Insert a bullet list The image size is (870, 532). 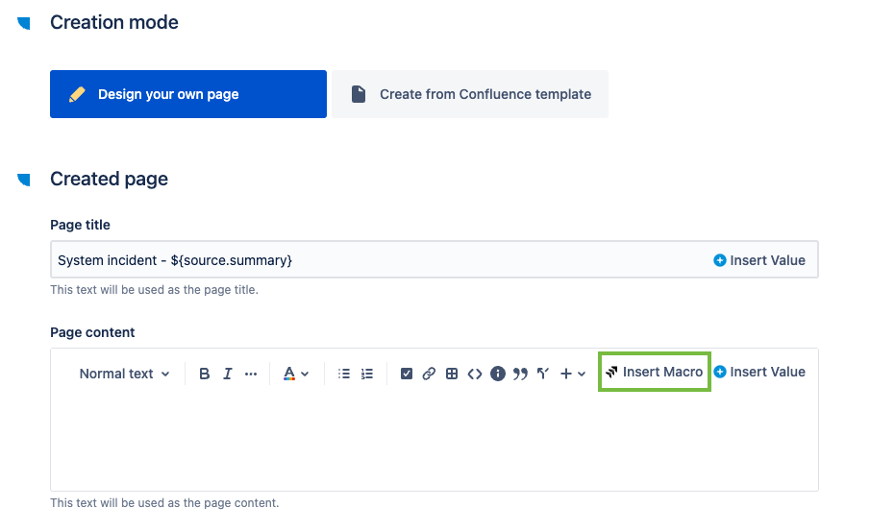[x=344, y=374]
